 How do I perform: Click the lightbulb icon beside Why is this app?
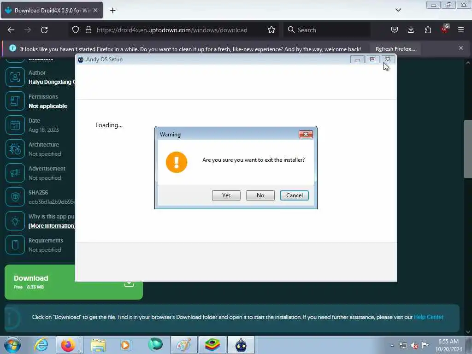click(15, 221)
